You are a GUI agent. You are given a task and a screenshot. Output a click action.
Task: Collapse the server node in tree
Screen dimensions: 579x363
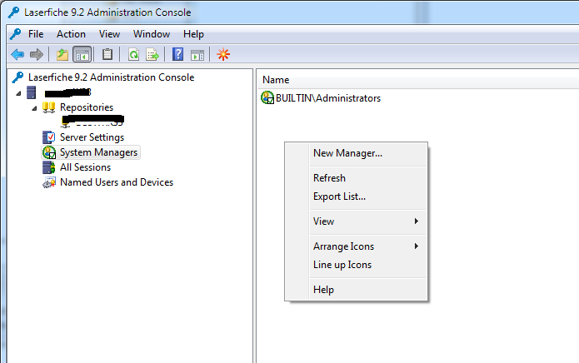[x=18, y=94]
